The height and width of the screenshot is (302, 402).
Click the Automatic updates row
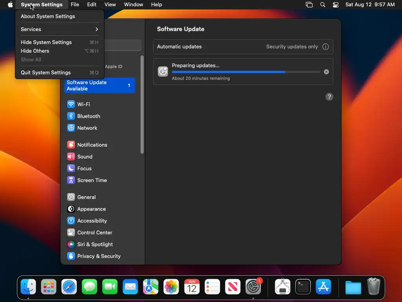[x=243, y=47]
